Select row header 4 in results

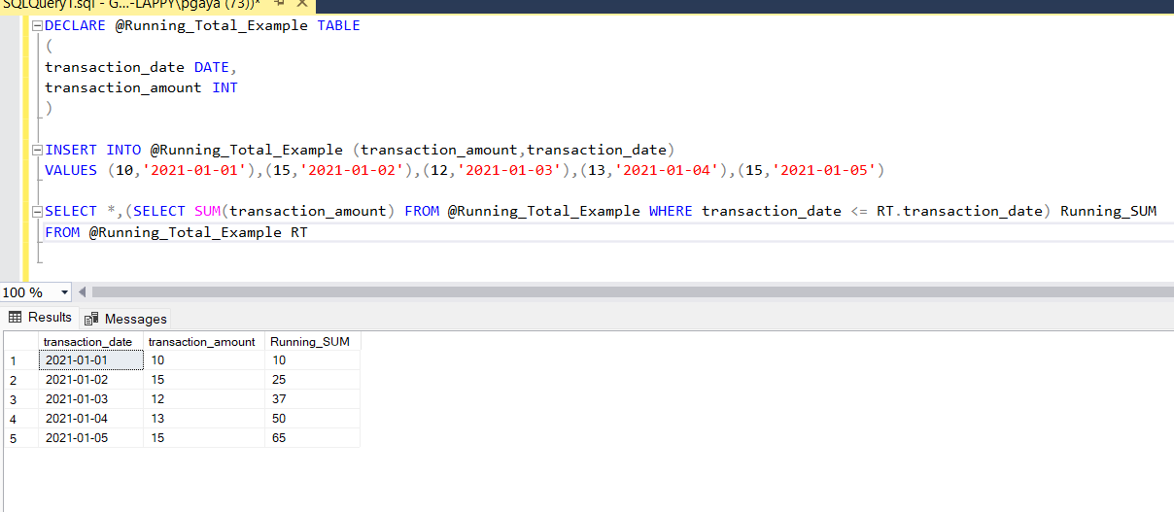[x=20, y=419]
